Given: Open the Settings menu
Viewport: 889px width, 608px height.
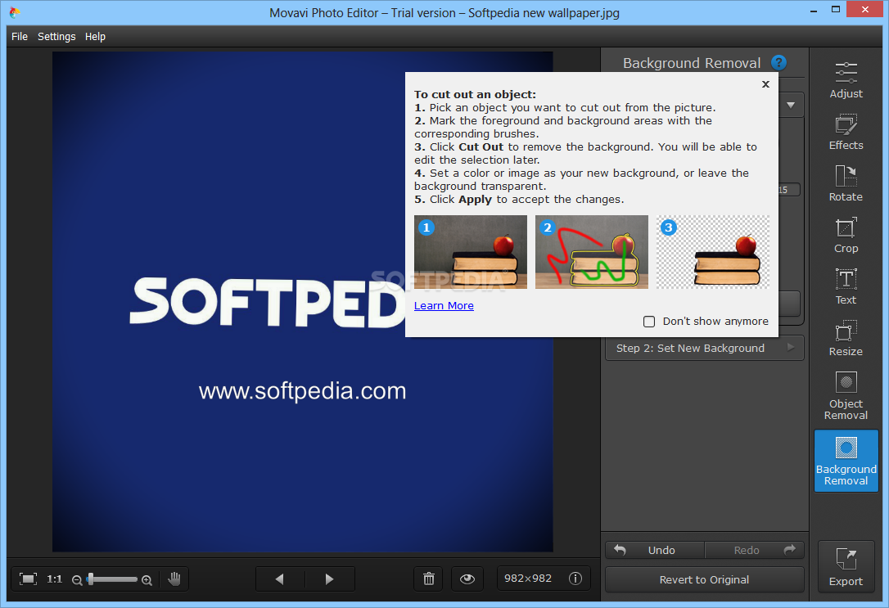Looking at the screenshot, I should 56,36.
